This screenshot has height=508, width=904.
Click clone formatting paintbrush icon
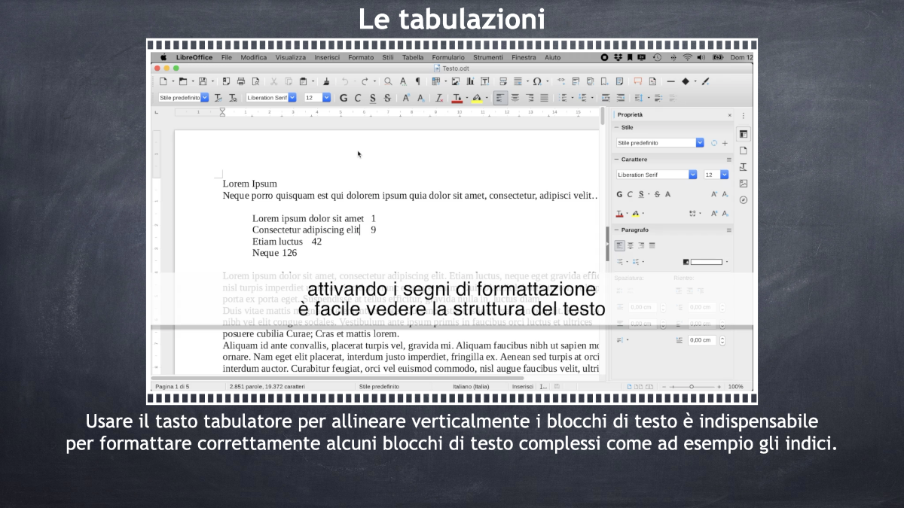(326, 81)
